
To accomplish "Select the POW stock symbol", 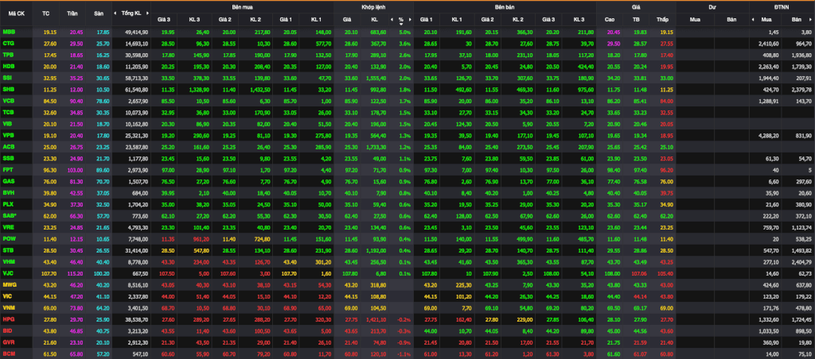I will (9, 237).
